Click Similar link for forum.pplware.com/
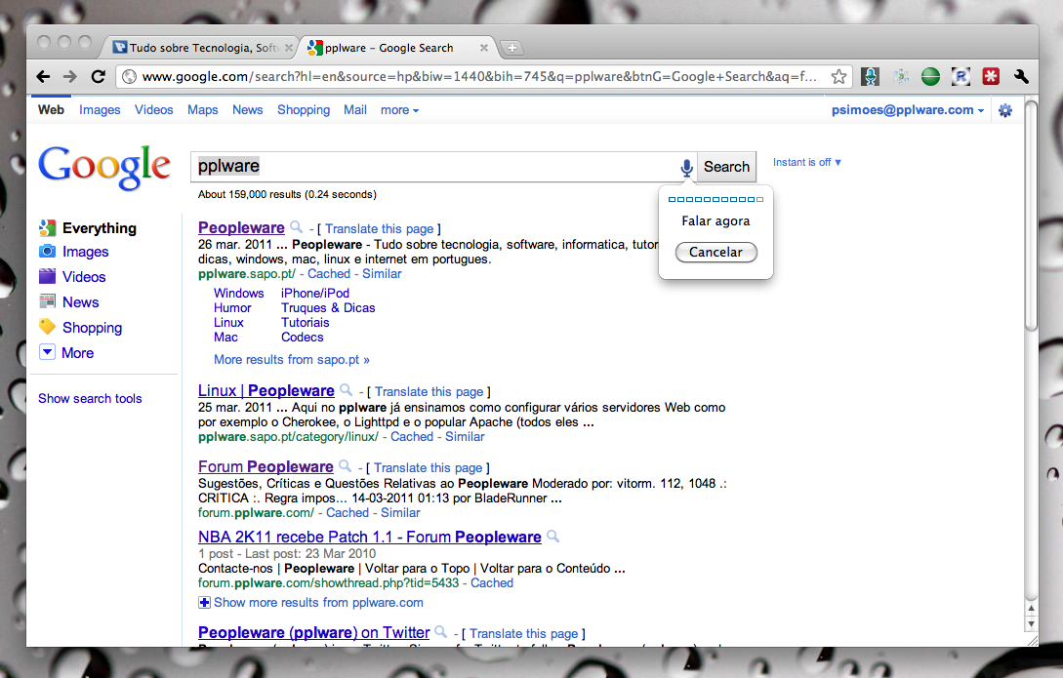1063x678 pixels. 400,513
